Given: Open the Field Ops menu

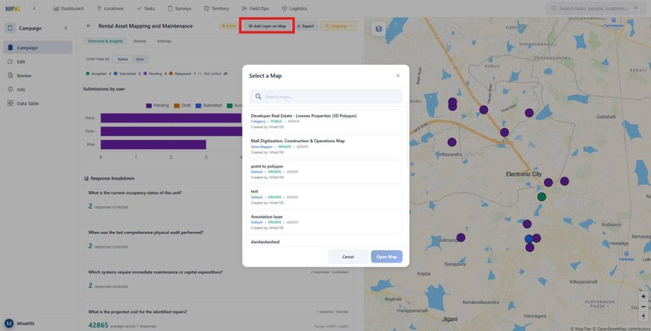Looking at the screenshot, I should [x=256, y=8].
